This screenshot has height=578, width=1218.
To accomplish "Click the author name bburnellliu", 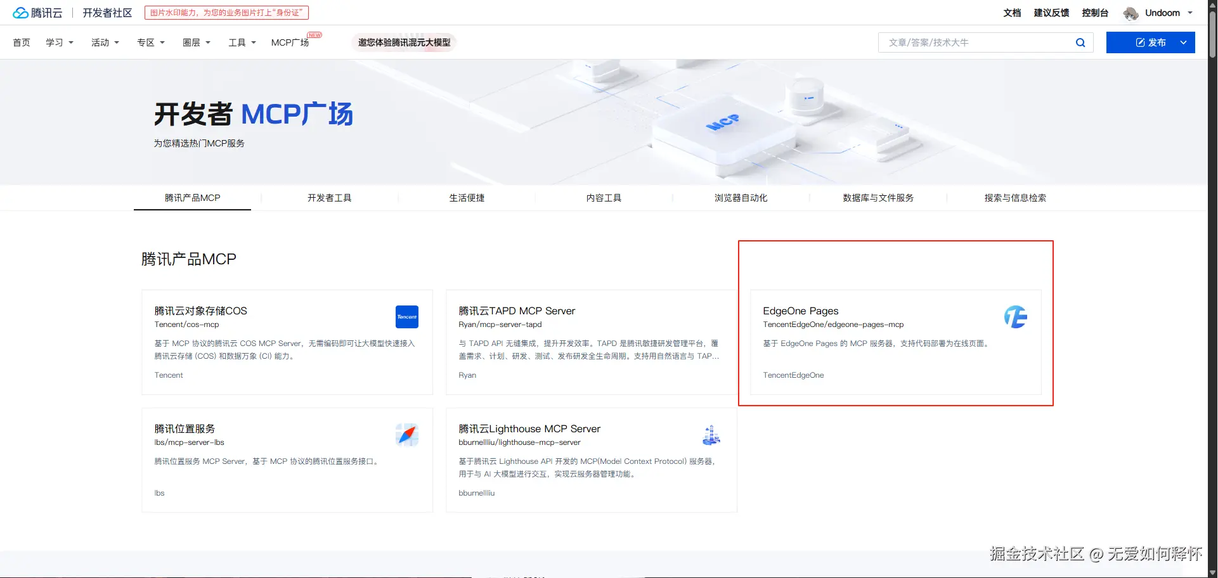I will pos(477,493).
